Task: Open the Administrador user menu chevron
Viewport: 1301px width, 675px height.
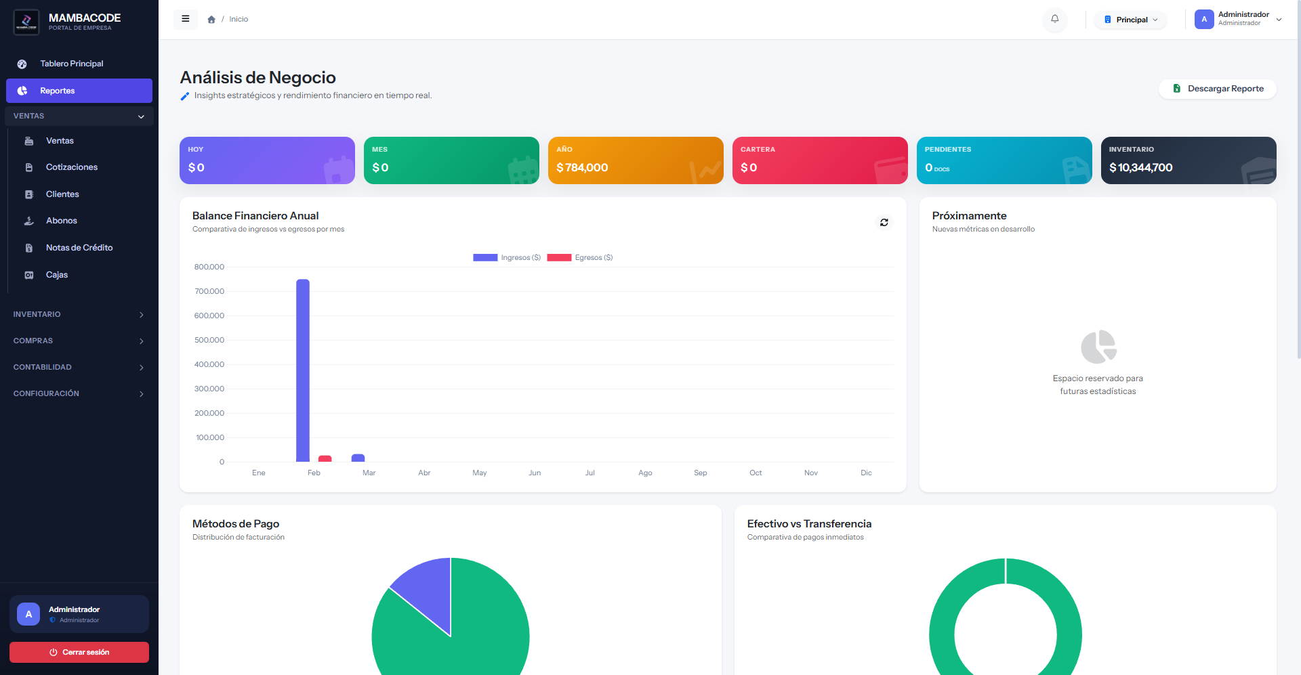Action: 1279,20
